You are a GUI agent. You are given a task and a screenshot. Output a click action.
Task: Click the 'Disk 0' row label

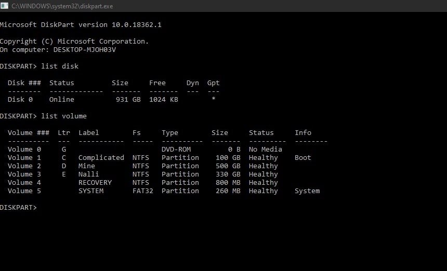point(20,100)
